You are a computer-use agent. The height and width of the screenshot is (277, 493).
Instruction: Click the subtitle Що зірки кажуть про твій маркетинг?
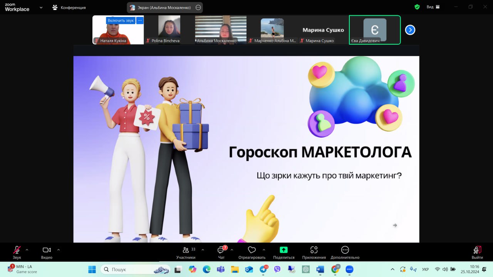pos(329,175)
